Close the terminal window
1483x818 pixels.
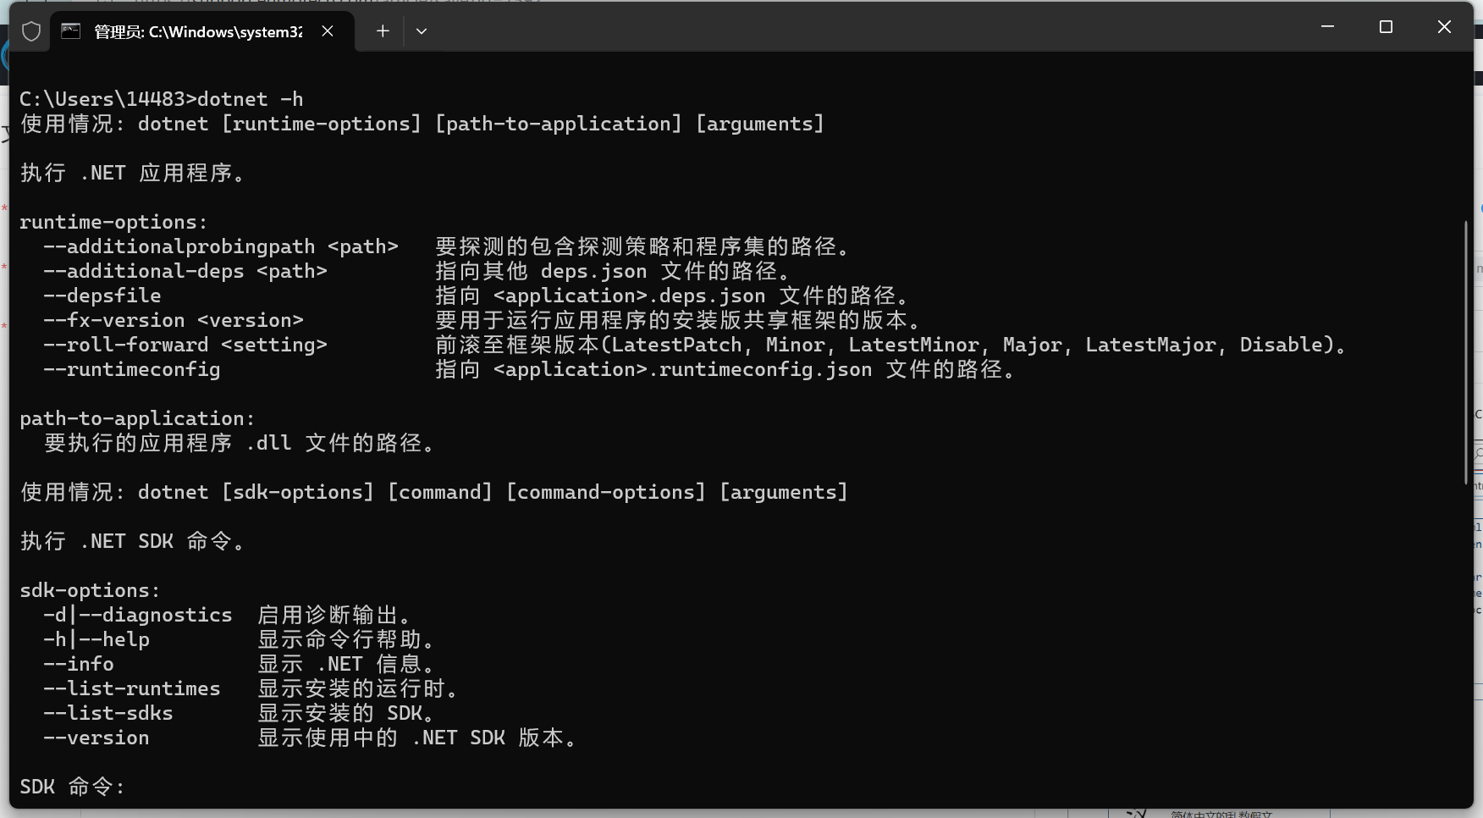coord(1444,27)
